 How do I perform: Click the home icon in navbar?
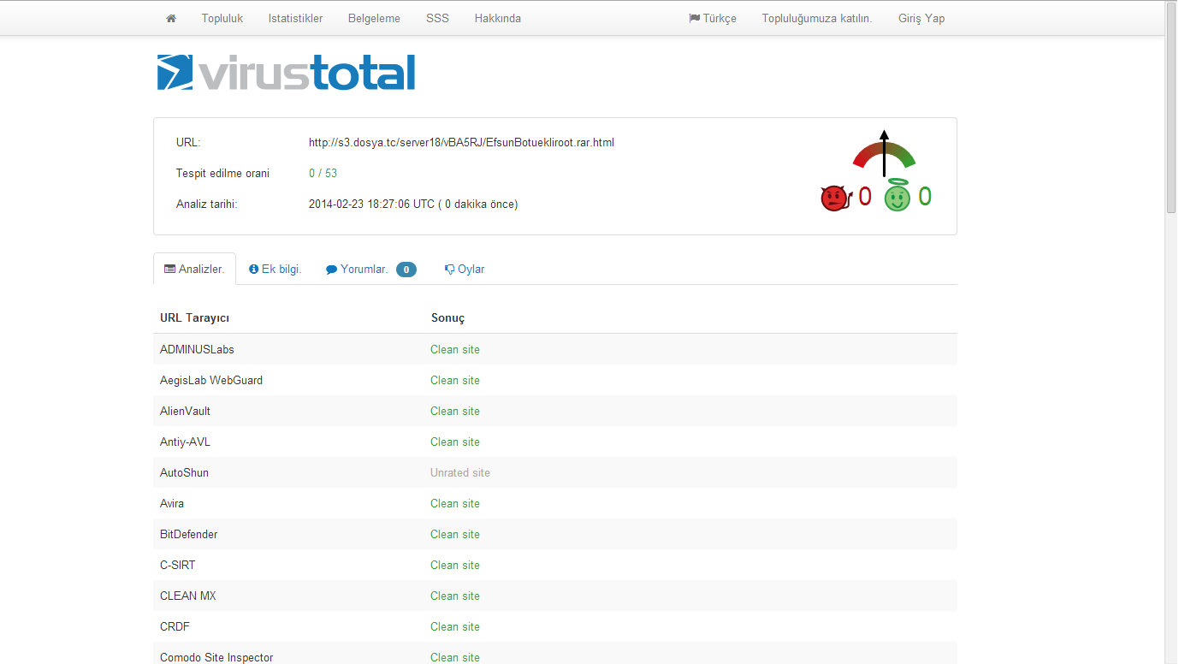click(x=171, y=18)
